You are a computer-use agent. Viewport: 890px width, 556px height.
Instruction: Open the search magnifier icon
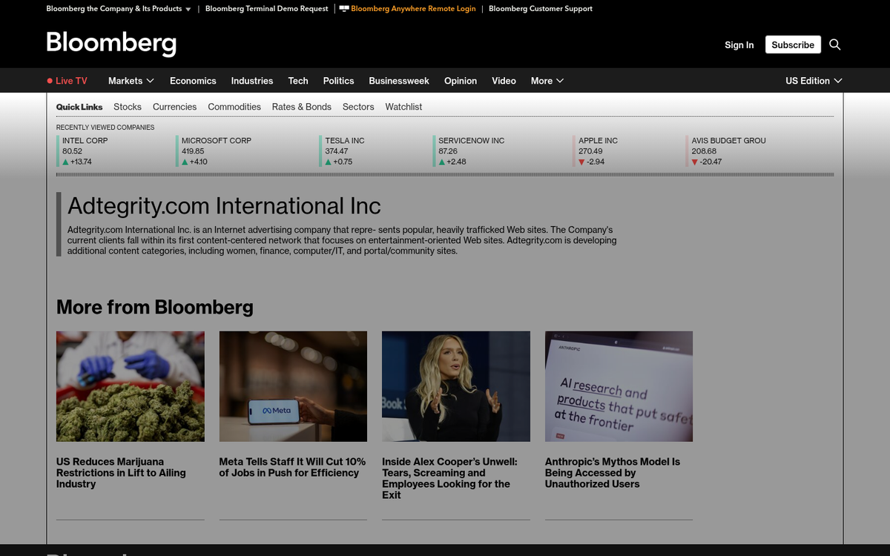point(834,44)
